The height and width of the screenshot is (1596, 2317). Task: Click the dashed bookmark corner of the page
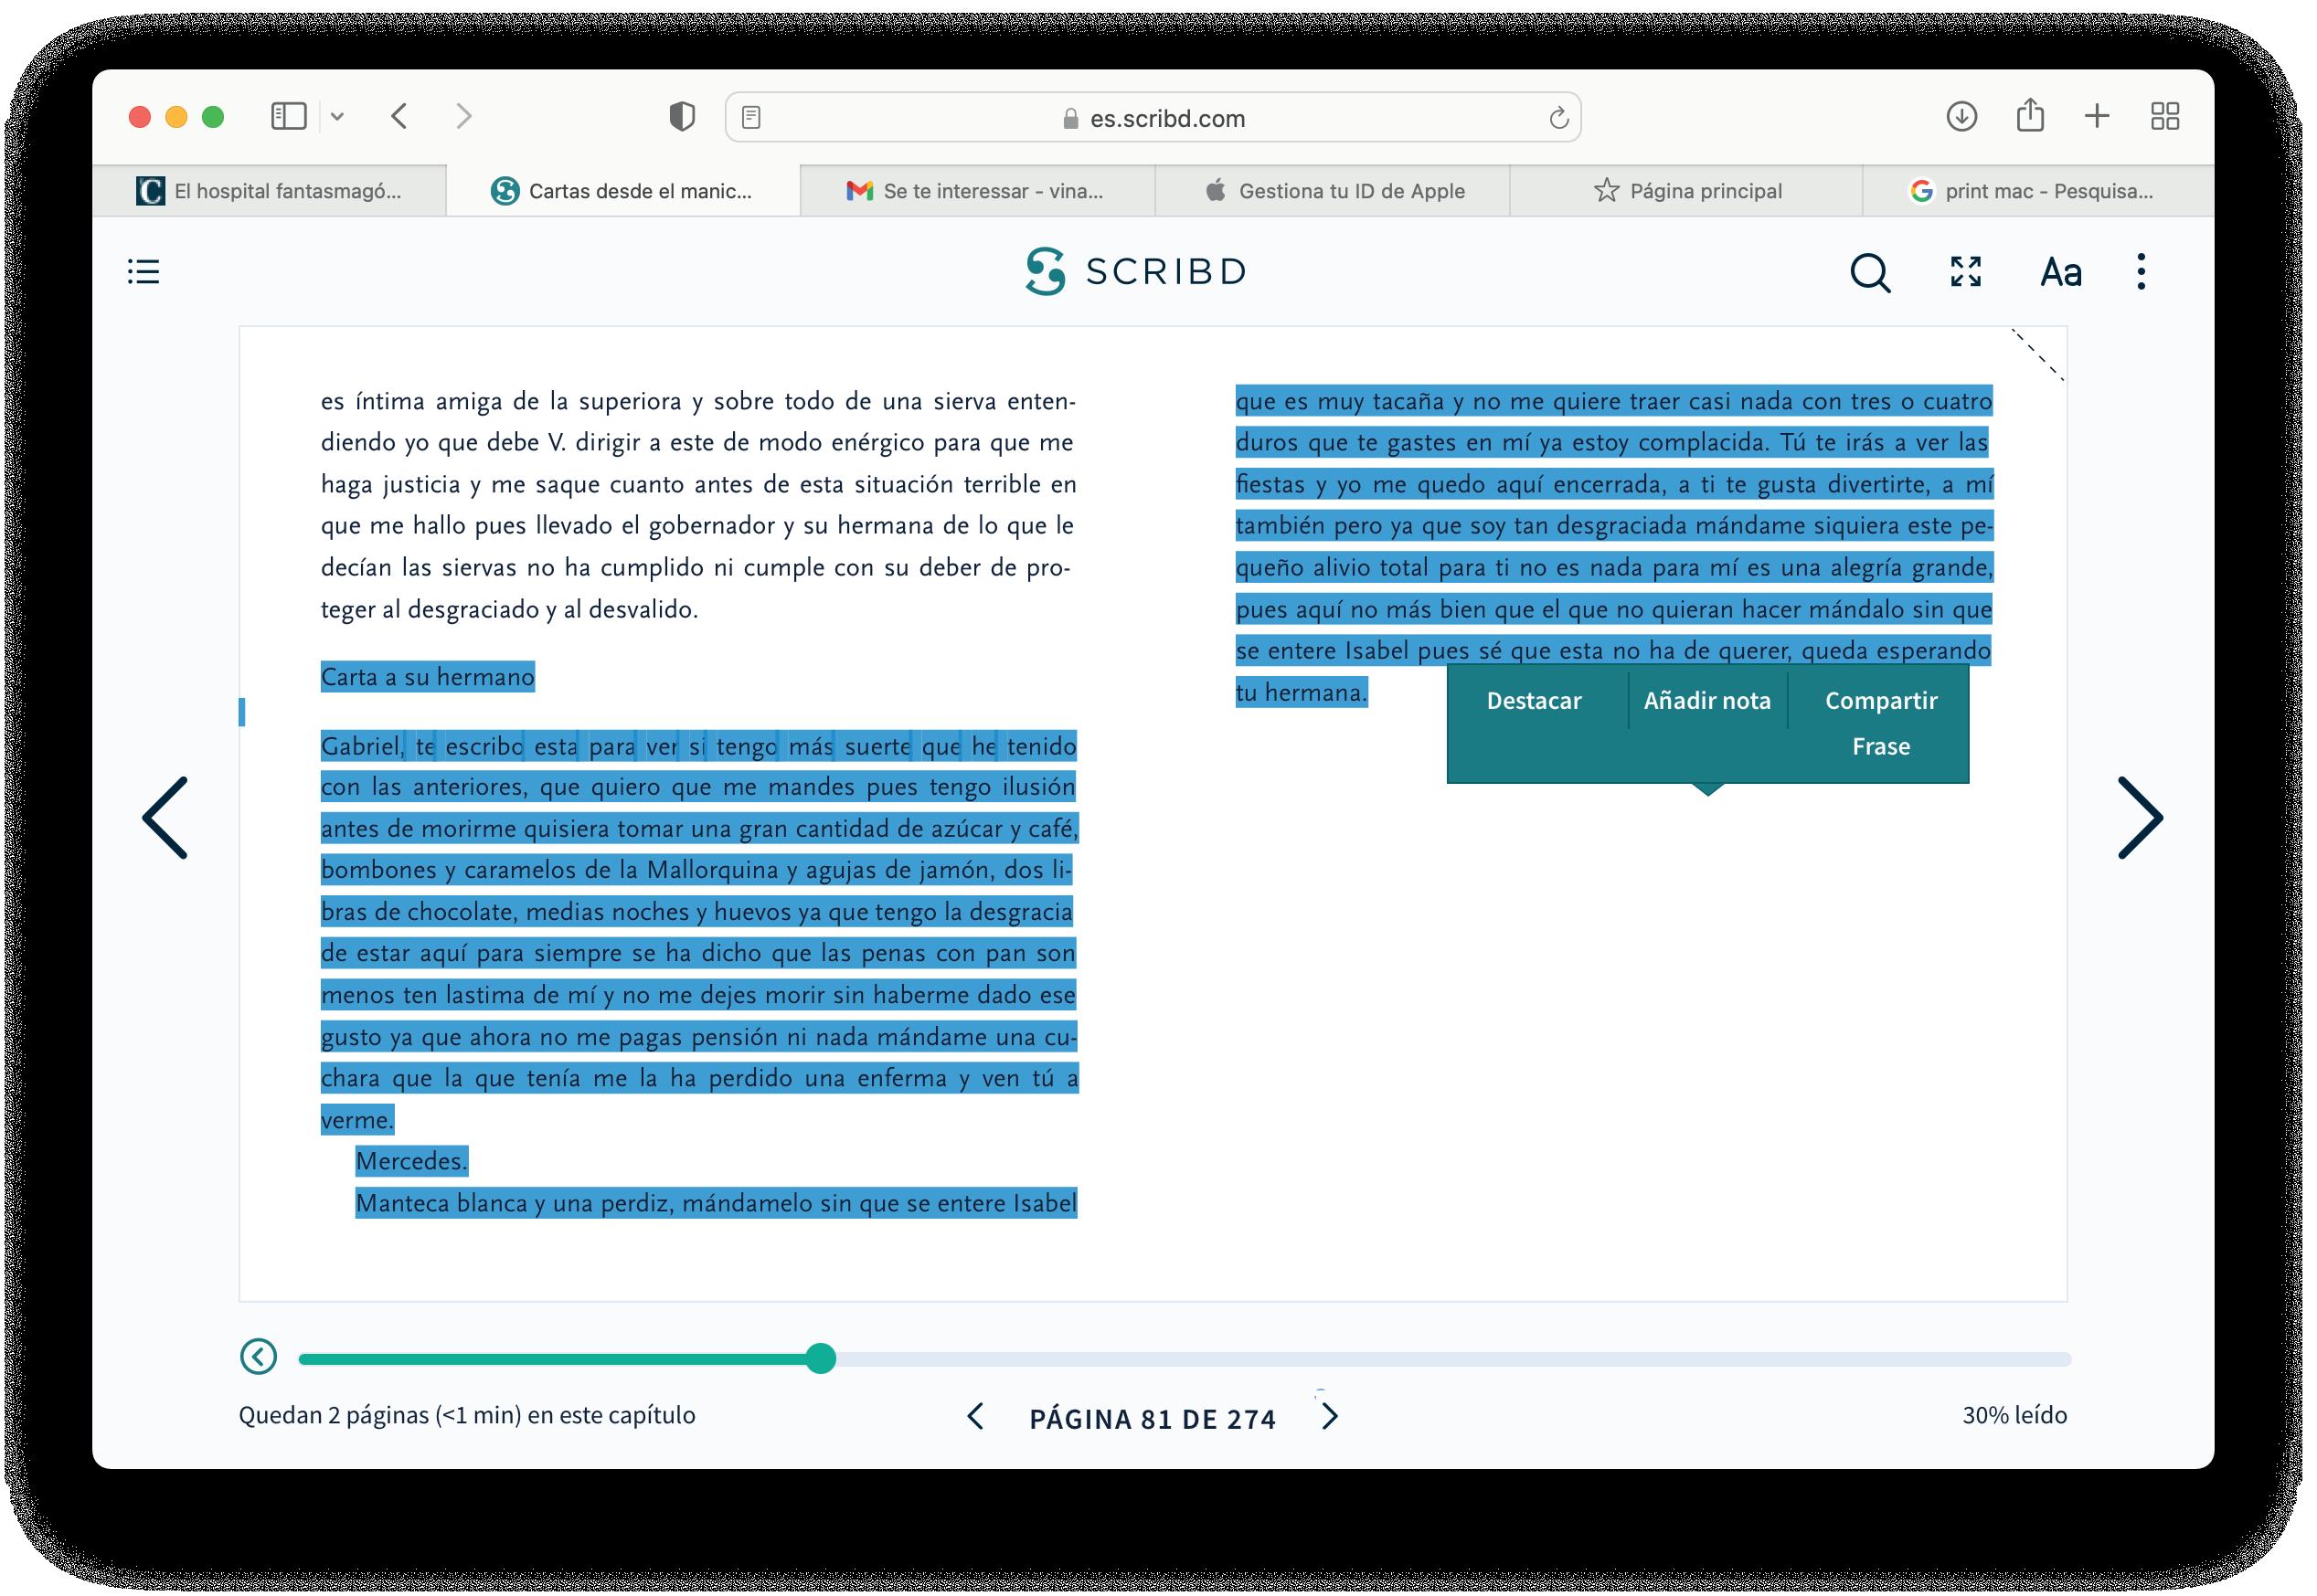point(2039,354)
